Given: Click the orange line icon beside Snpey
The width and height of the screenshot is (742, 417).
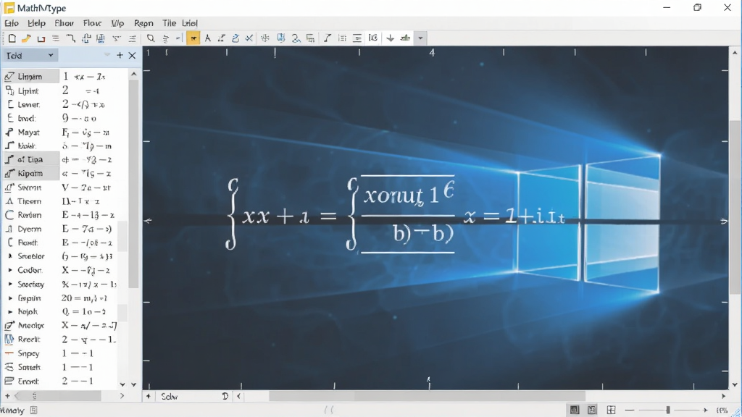Looking at the screenshot, I should coord(9,353).
